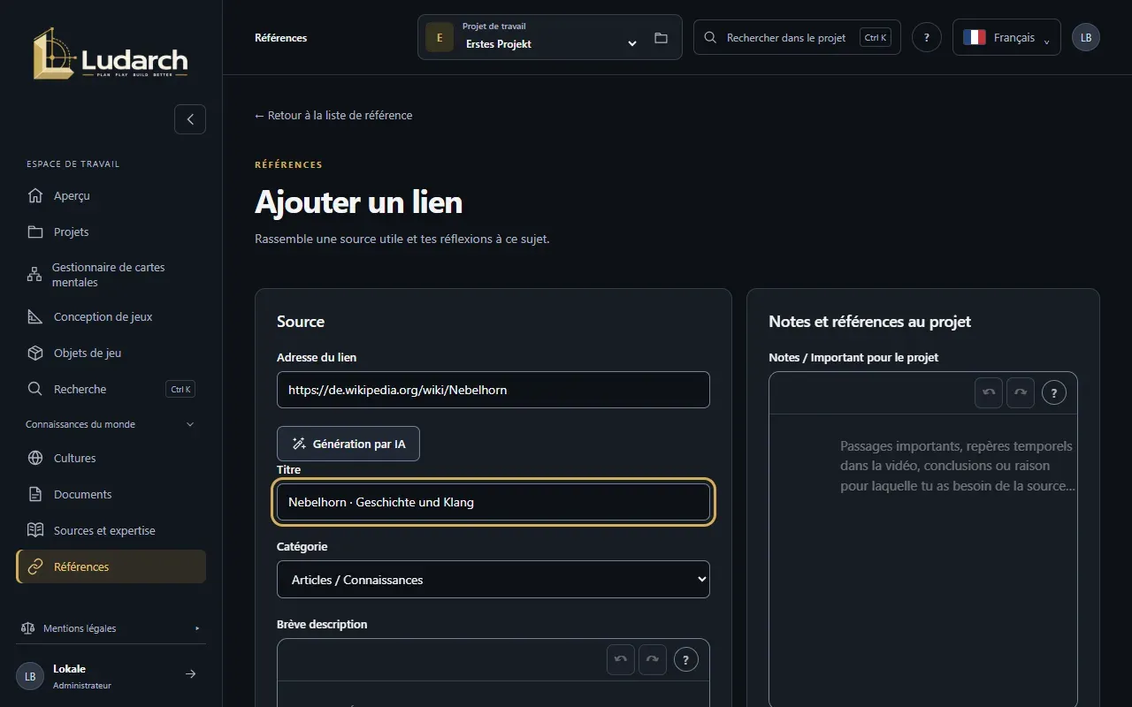Click redo in the Notes editor toolbar
This screenshot has height=707, width=1132.
1021,392
